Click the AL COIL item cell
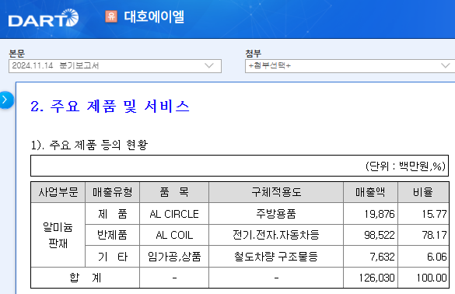 coord(174,235)
